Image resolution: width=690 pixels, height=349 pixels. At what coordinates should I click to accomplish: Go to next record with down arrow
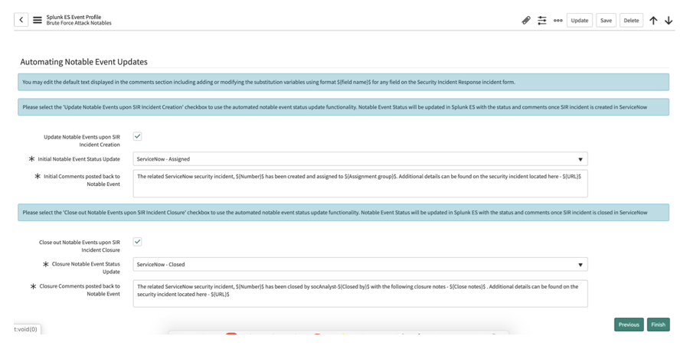(669, 20)
